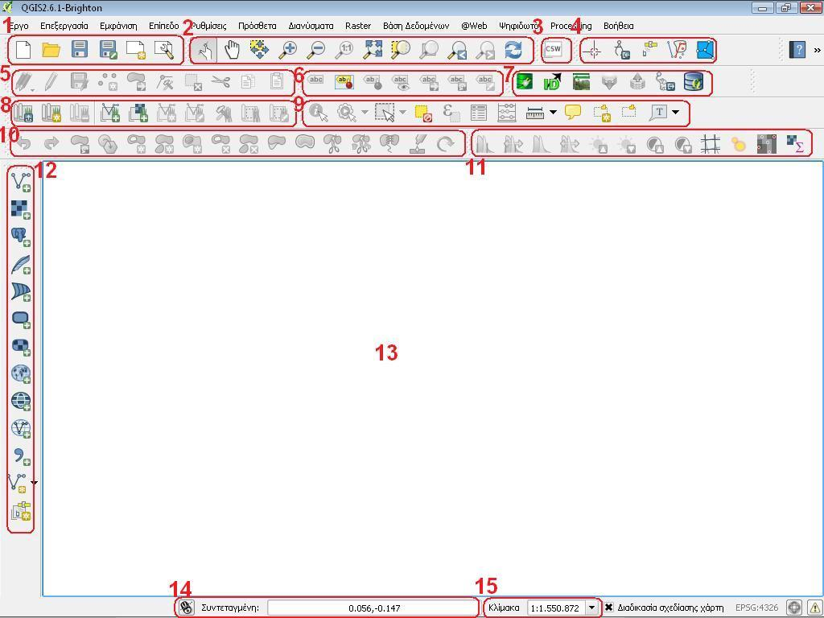Zoom to full extent arrows icon
Screen dimensions: 824x618
click(x=373, y=50)
